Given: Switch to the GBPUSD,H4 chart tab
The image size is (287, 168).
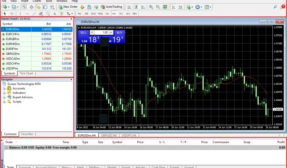Looking at the screenshot, I should point(109,135).
